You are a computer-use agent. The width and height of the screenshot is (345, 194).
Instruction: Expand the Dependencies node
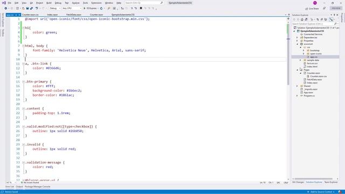pyautogui.click(x=297, y=38)
